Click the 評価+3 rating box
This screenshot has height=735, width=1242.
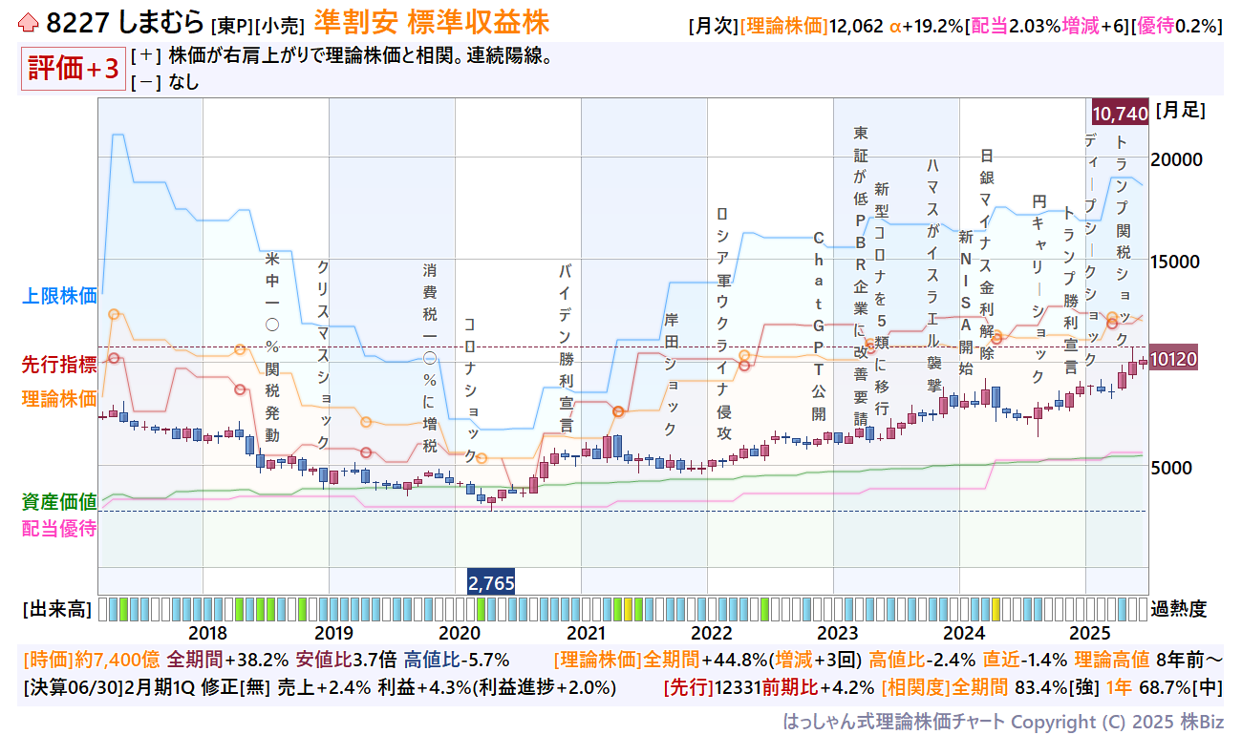(74, 69)
